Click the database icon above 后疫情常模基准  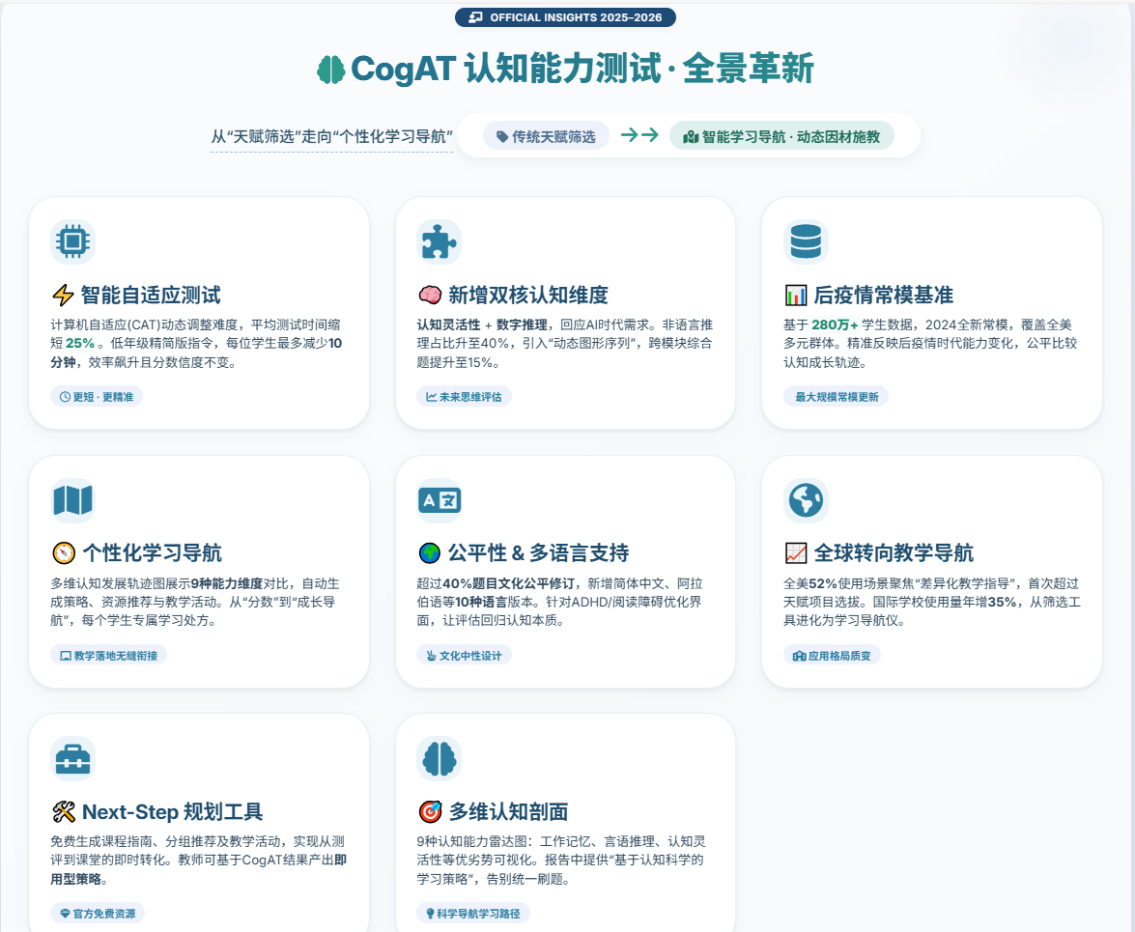805,241
